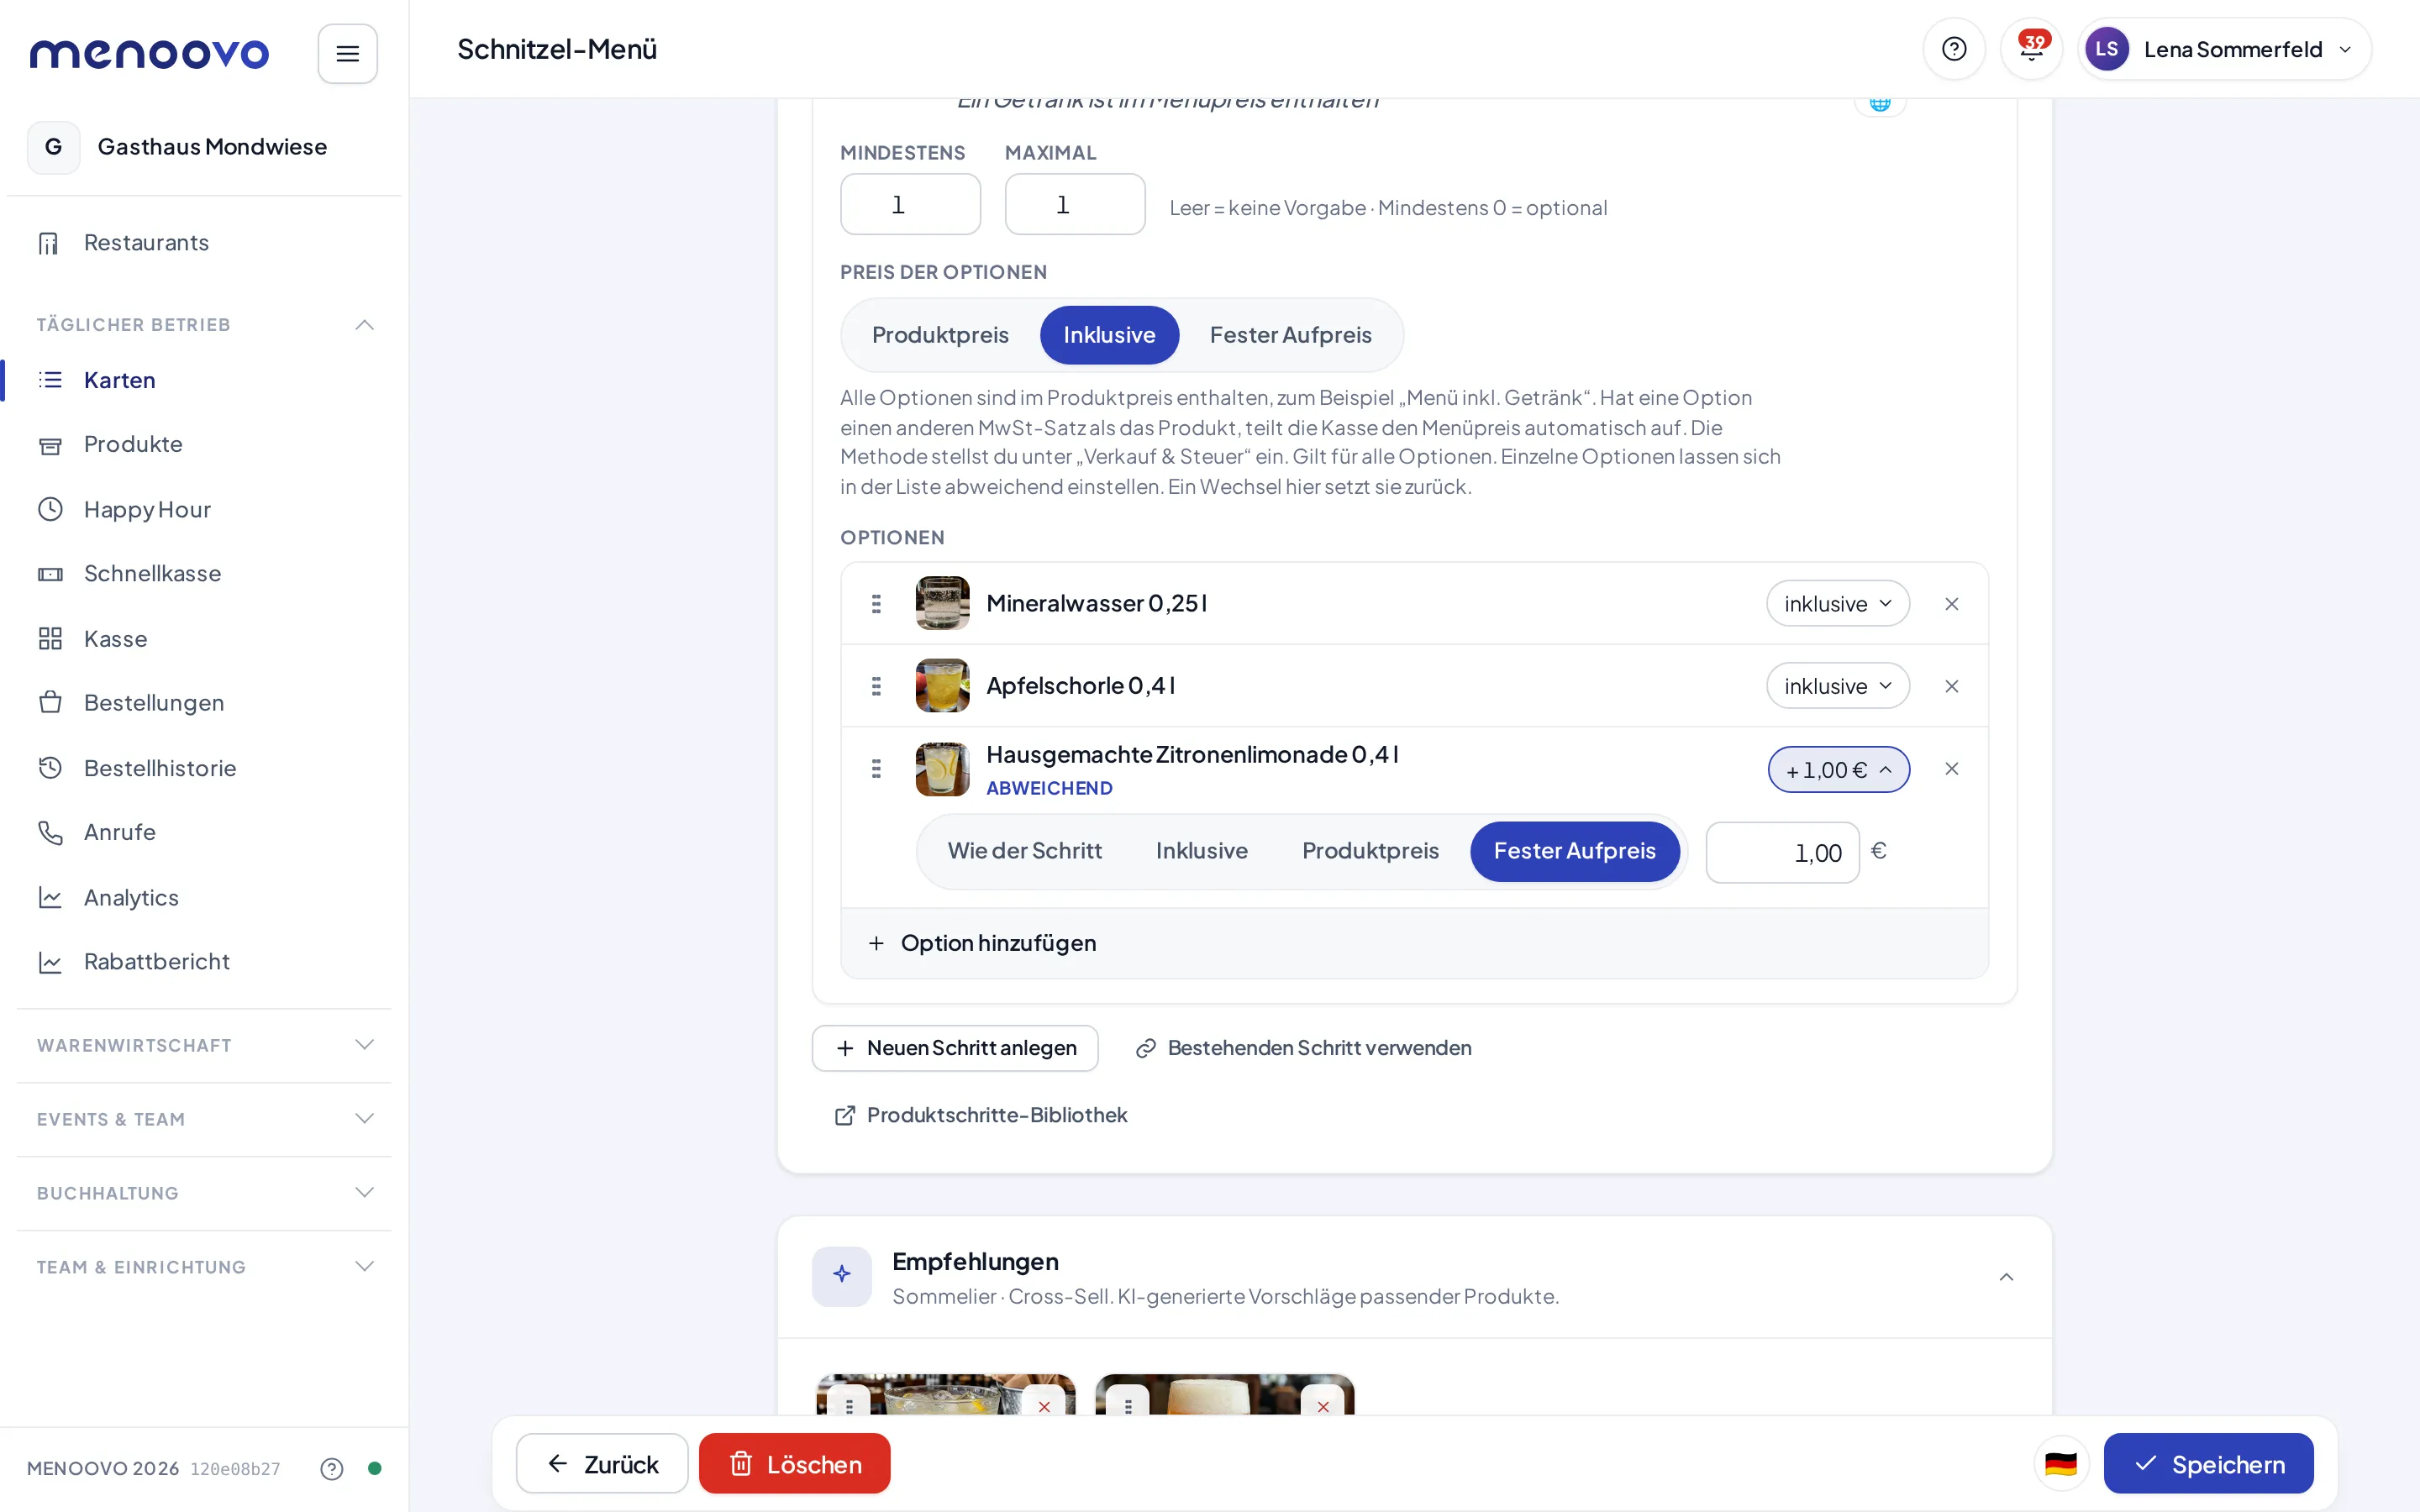Open inklusive dropdown for Mineralwasser
The width and height of the screenshot is (2420, 1512).
[1837, 604]
